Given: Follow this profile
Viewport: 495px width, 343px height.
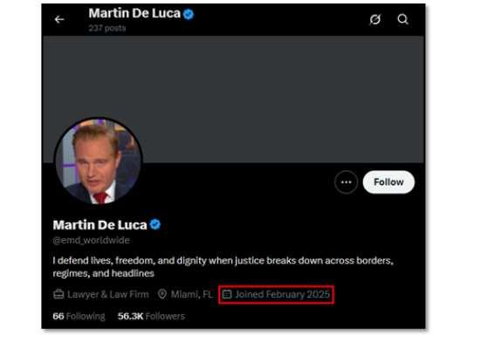Looking at the screenshot, I should [388, 182].
